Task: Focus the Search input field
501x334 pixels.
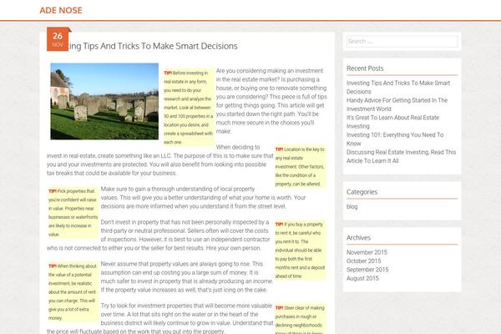Action: tap(402, 41)
